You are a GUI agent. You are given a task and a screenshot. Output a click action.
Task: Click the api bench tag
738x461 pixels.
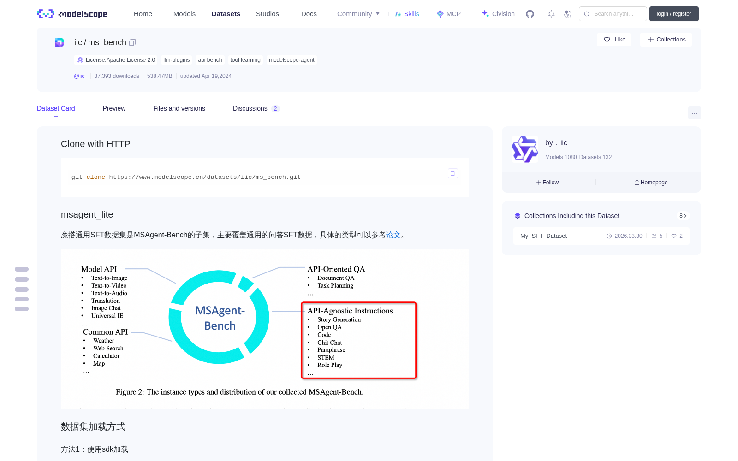pyautogui.click(x=210, y=60)
